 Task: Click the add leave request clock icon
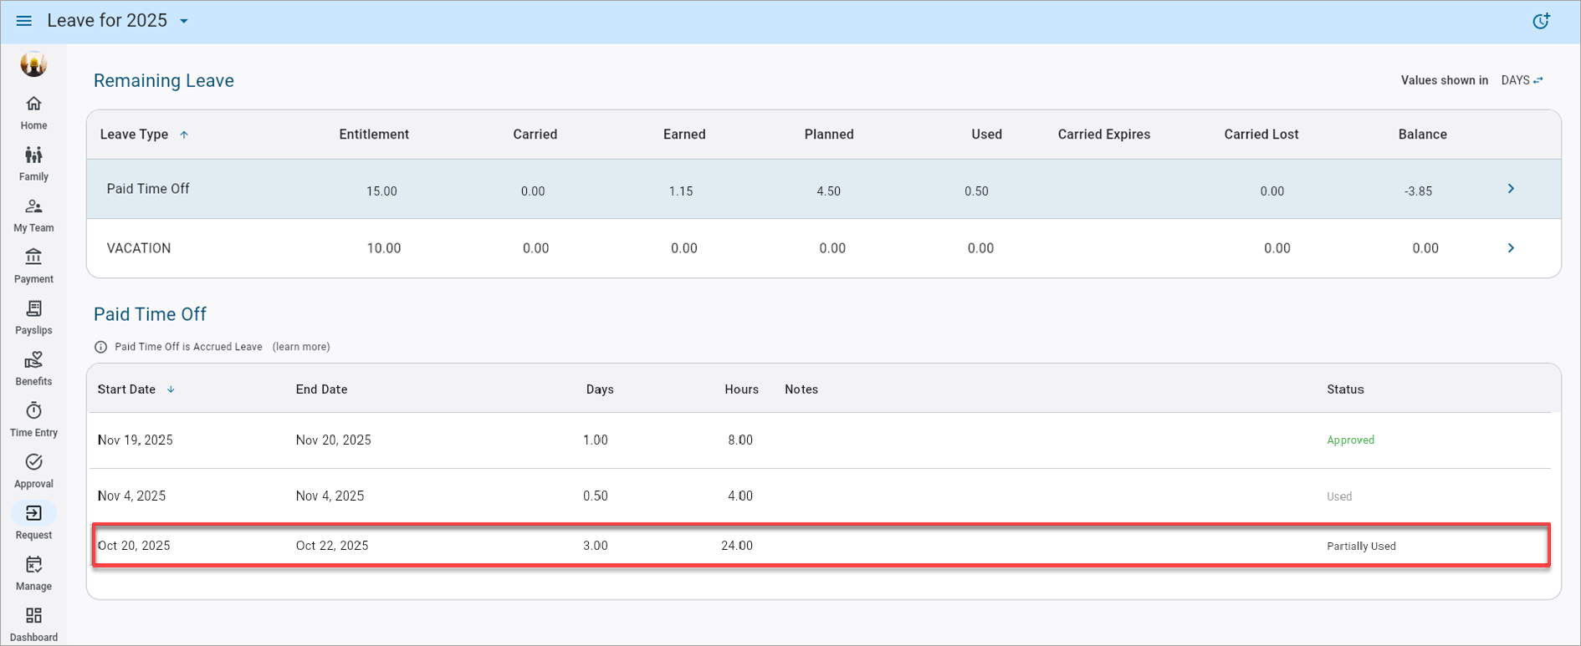point(1541,21)
